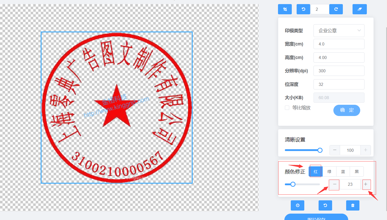Decrease 清晰设置 value with minus button
This screenshot has width=387, height=220.
click(335, 150)
